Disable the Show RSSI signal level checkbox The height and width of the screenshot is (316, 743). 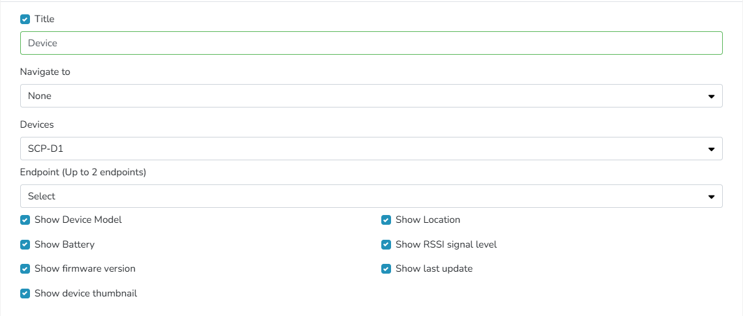[x=386, y=245]
